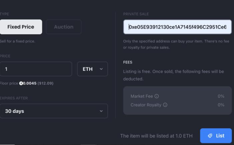Focus the private sale wallet address field
The image size is (234, 145).
coord(177,27)
